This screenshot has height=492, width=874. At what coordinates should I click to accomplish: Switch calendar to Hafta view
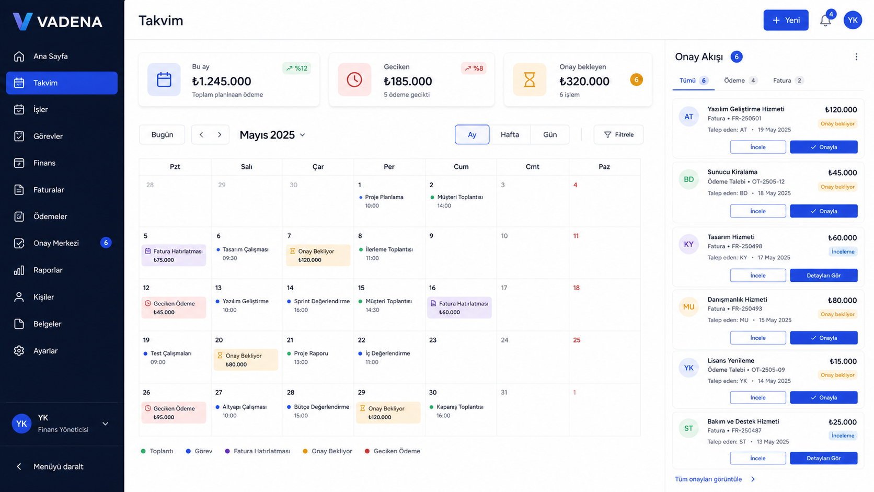[510, 134]
